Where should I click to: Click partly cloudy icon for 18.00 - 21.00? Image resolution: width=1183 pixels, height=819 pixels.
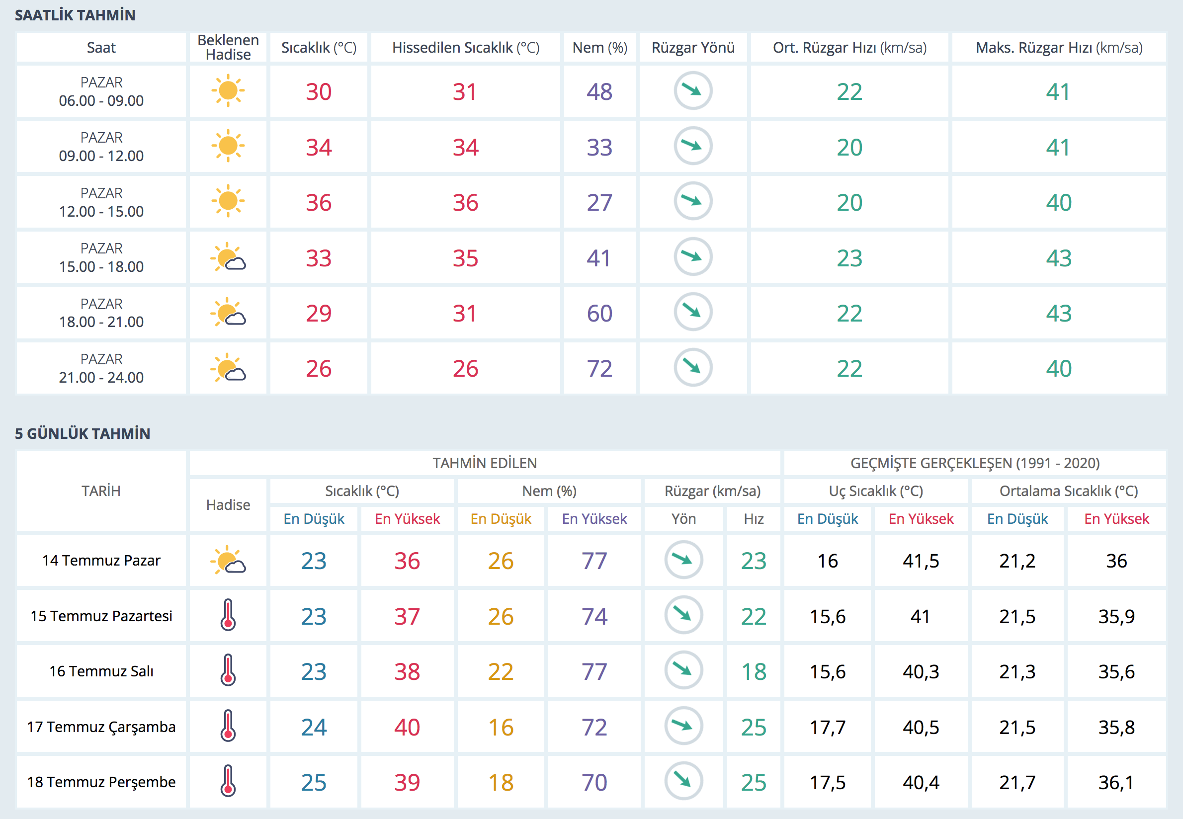(228, 313)
